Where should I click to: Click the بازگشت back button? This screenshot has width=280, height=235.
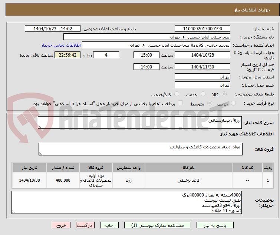click(x=85, y=225)
